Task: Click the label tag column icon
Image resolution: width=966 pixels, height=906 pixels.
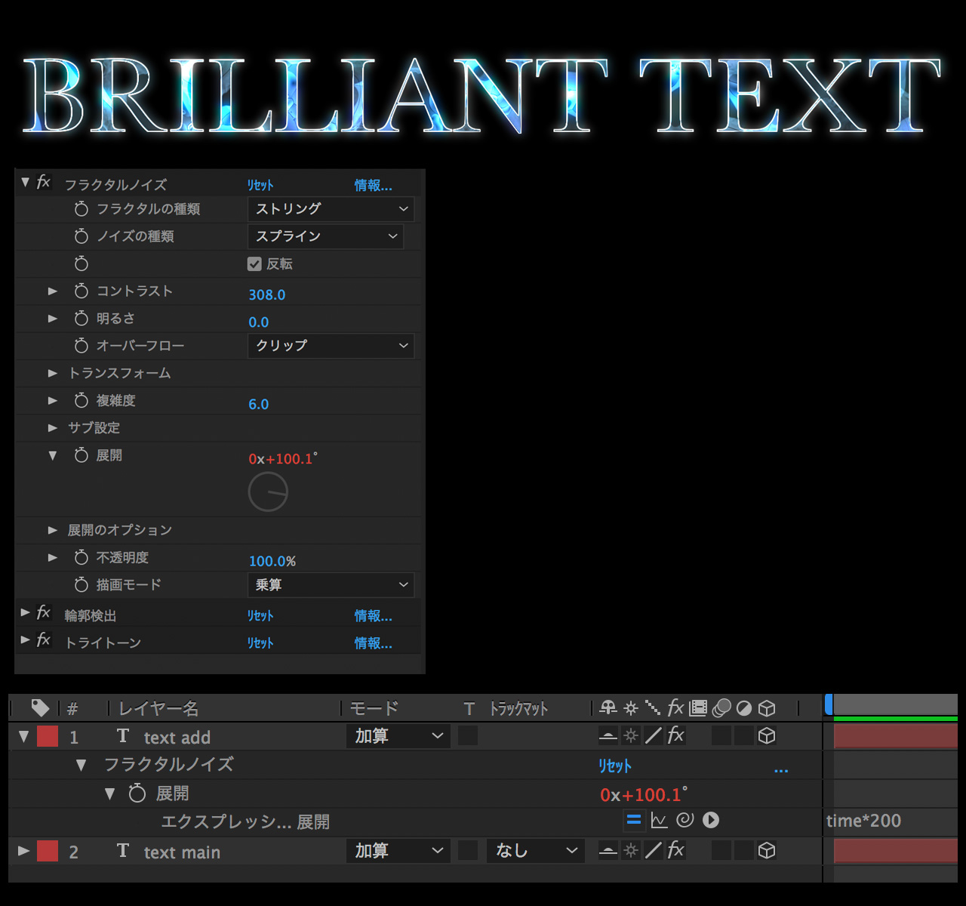Action: tap(40, 708)
